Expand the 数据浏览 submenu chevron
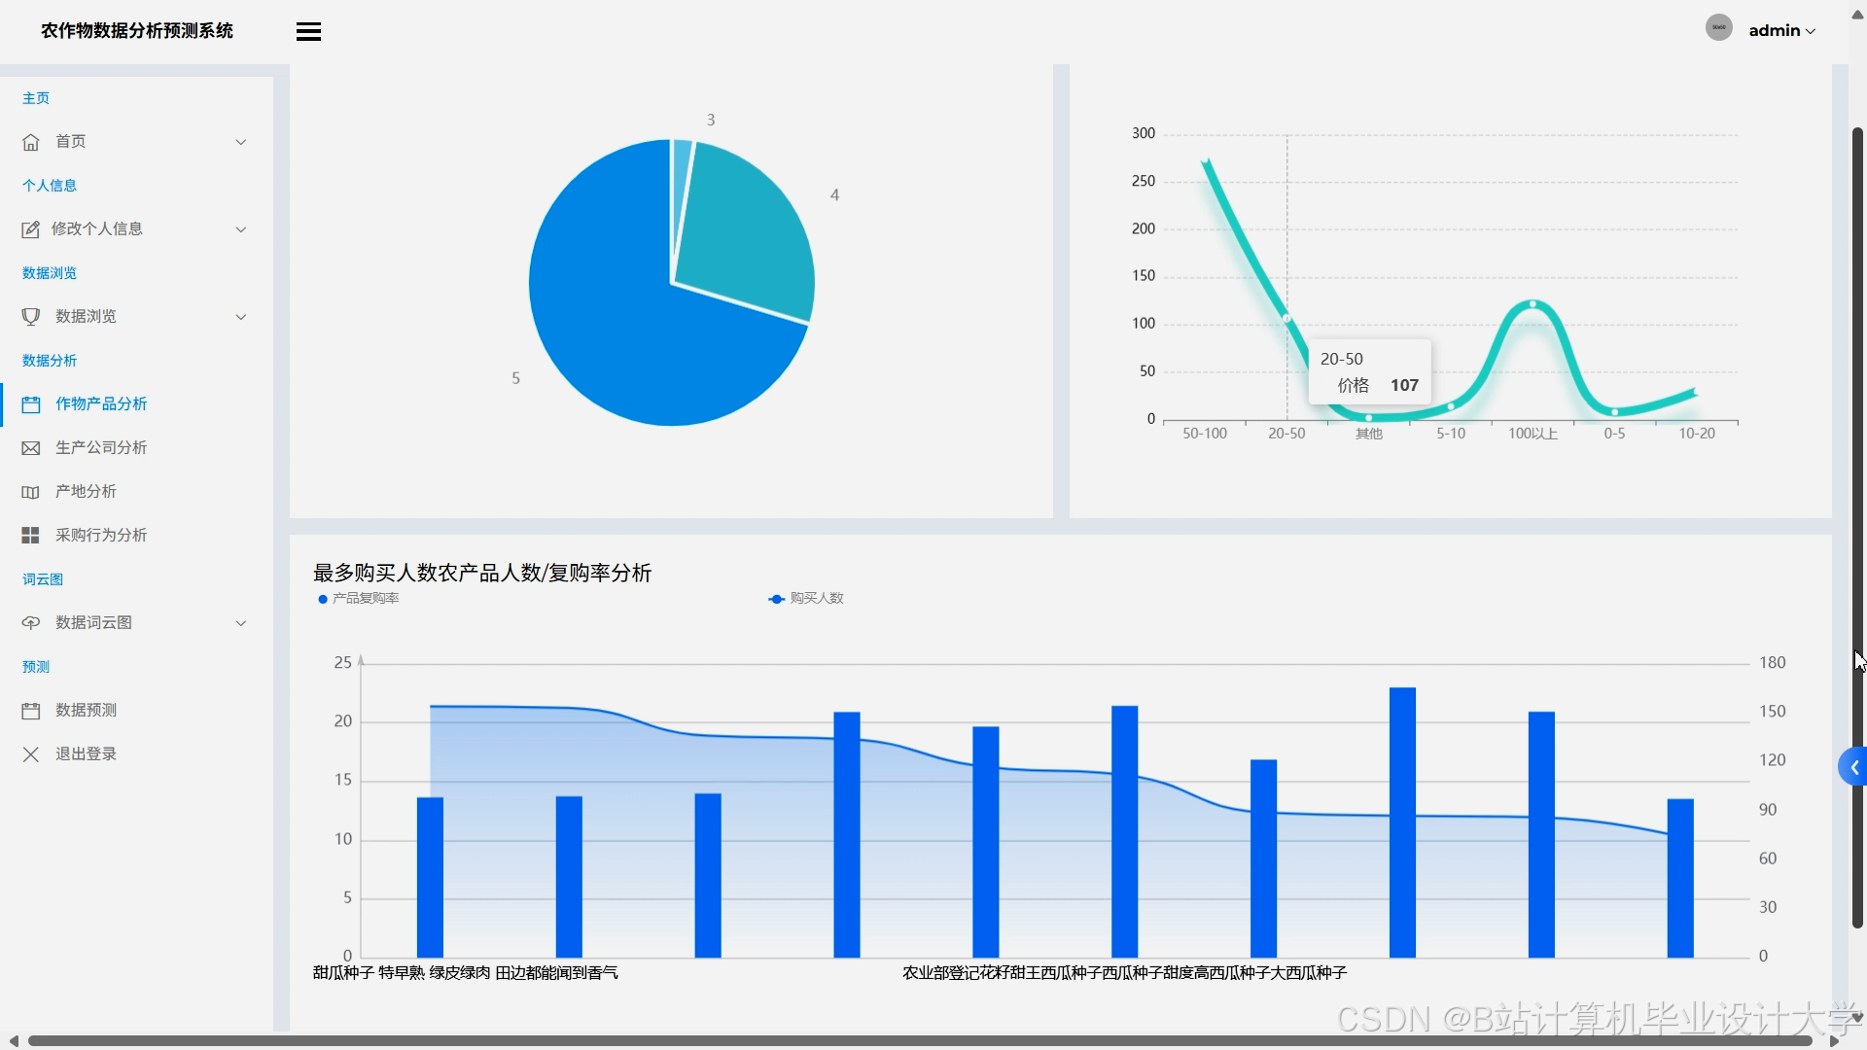 (240, 316)
